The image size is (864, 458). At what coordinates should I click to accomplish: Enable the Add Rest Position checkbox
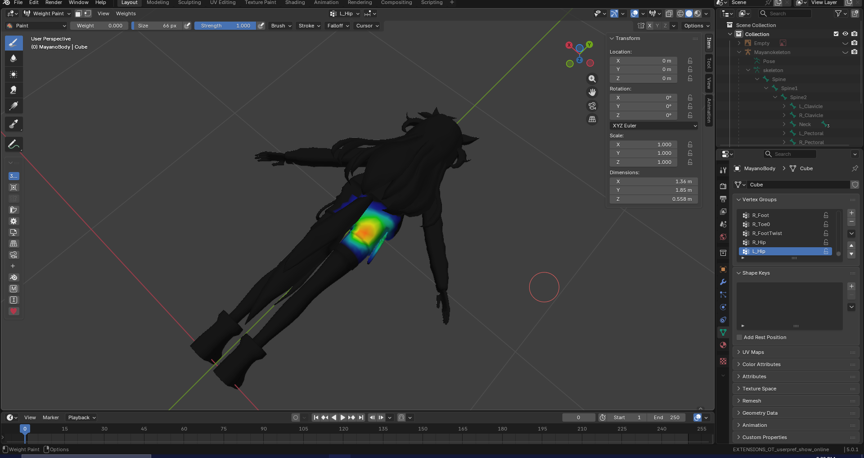click(739, 337)
